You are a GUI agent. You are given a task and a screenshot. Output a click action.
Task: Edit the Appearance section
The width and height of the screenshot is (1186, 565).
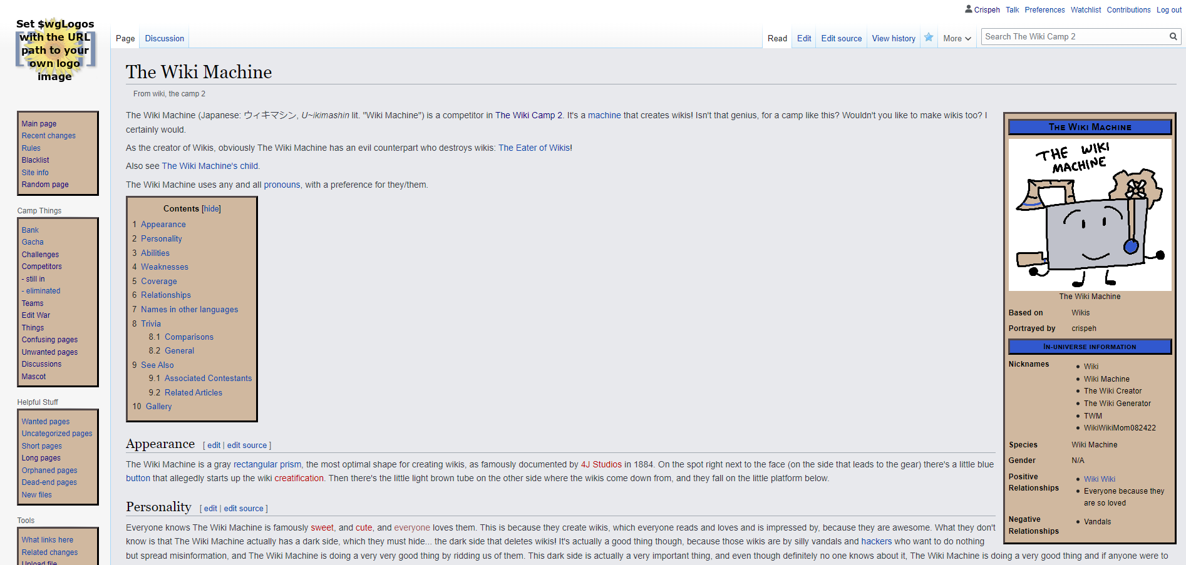click(214, 445)
